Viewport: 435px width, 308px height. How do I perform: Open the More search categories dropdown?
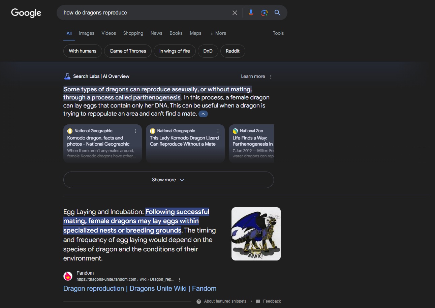coord(218,33)
